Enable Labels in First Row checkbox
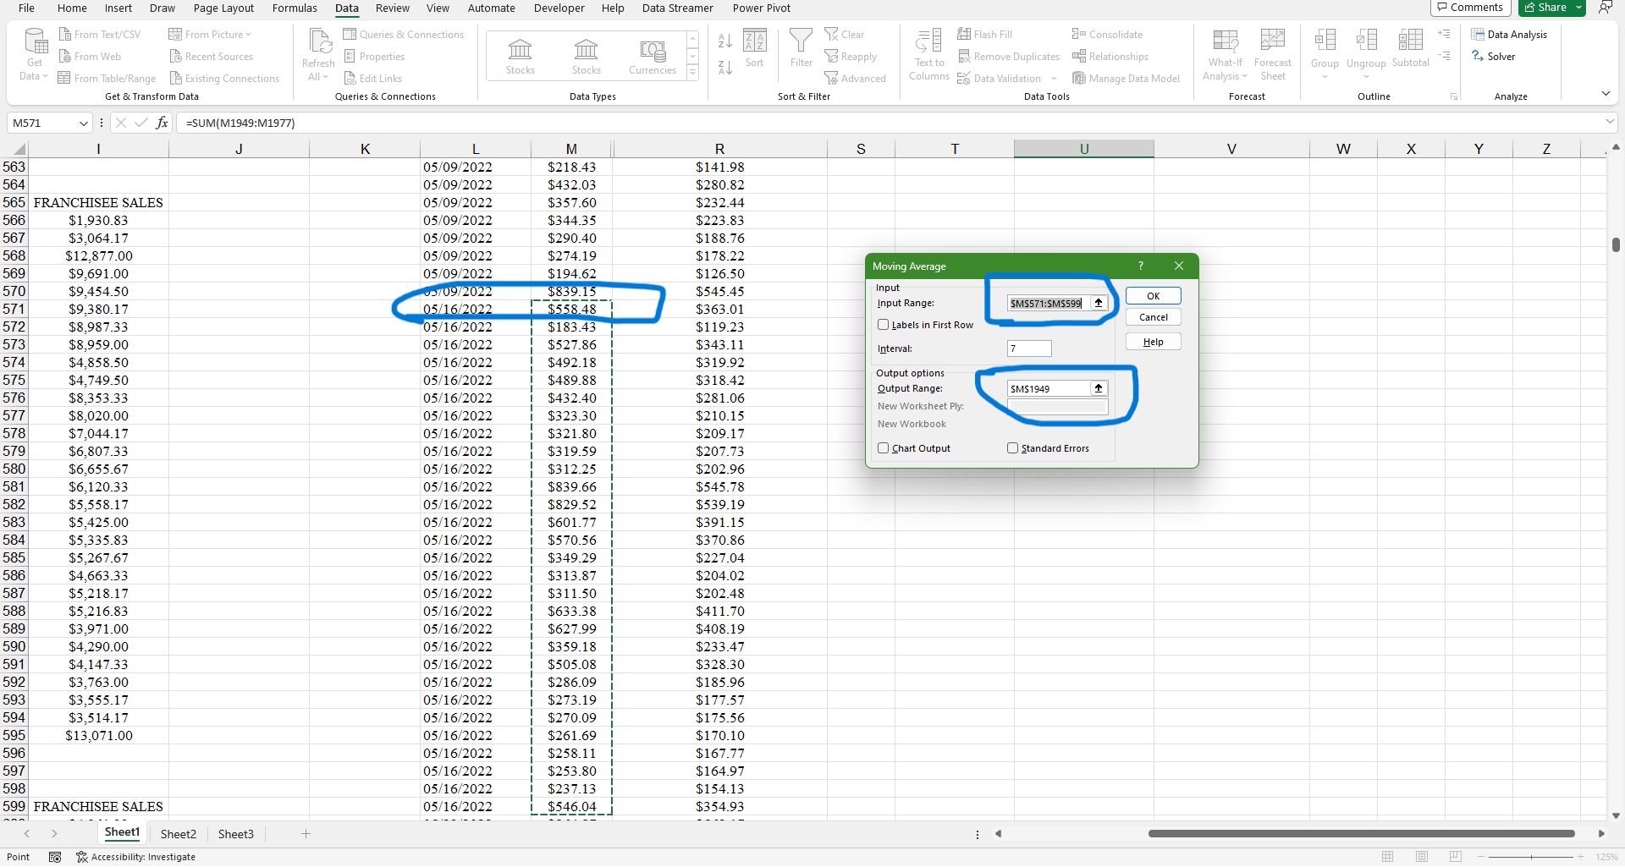Screen dimensions: 1625x867 (x=884, y=325)
